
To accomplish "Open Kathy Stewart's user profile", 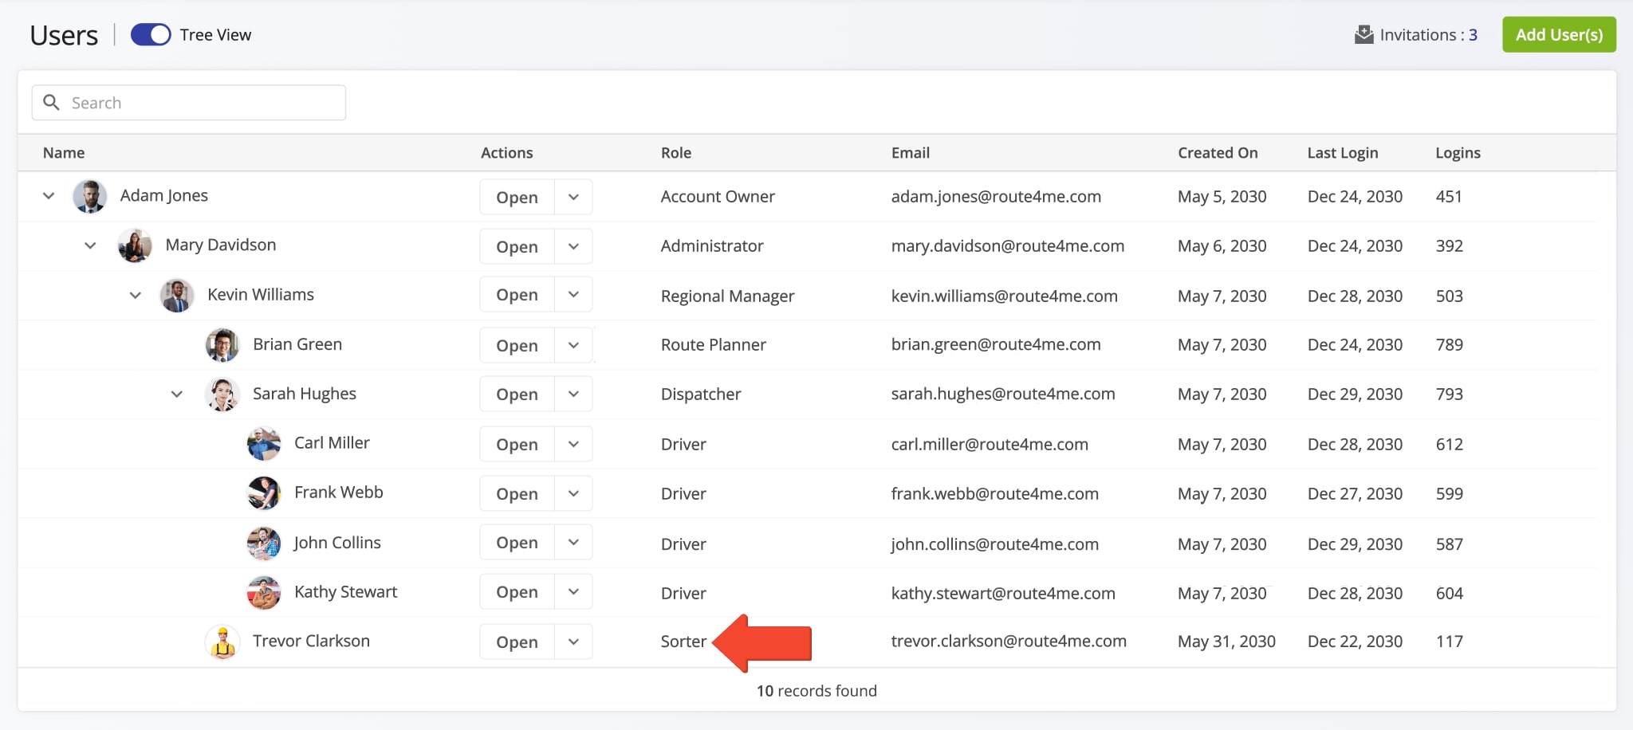I will point(517,592).
